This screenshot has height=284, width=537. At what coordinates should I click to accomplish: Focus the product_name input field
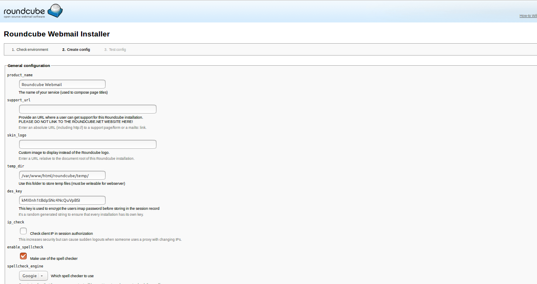point(62,84)
